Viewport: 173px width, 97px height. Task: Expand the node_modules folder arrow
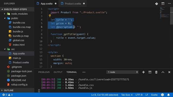[x=5, y=14]
